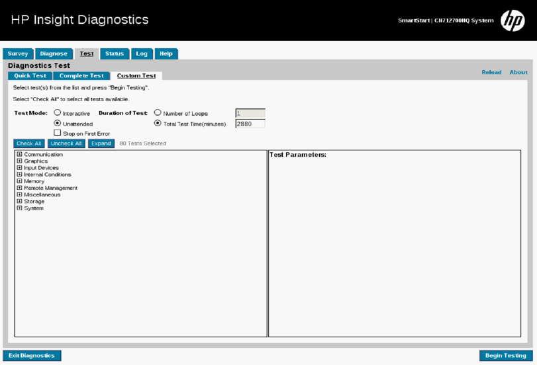Expand the System test category

(x=20, y=208)
